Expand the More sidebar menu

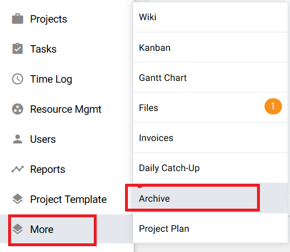(67, 229)
